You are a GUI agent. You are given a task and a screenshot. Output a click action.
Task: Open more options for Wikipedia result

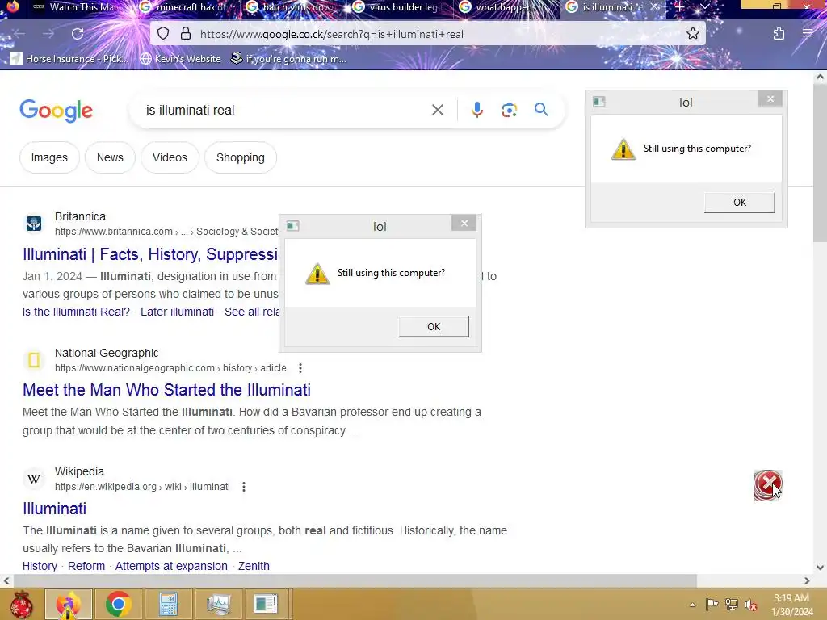(244, 487)
